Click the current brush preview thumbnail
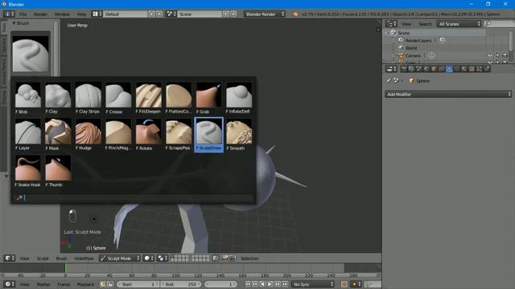This screenshot has height=289, width=515. [x=31, y=53]
